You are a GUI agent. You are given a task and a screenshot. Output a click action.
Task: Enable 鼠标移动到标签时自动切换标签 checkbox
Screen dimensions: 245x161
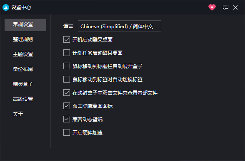tap(67, 79)
